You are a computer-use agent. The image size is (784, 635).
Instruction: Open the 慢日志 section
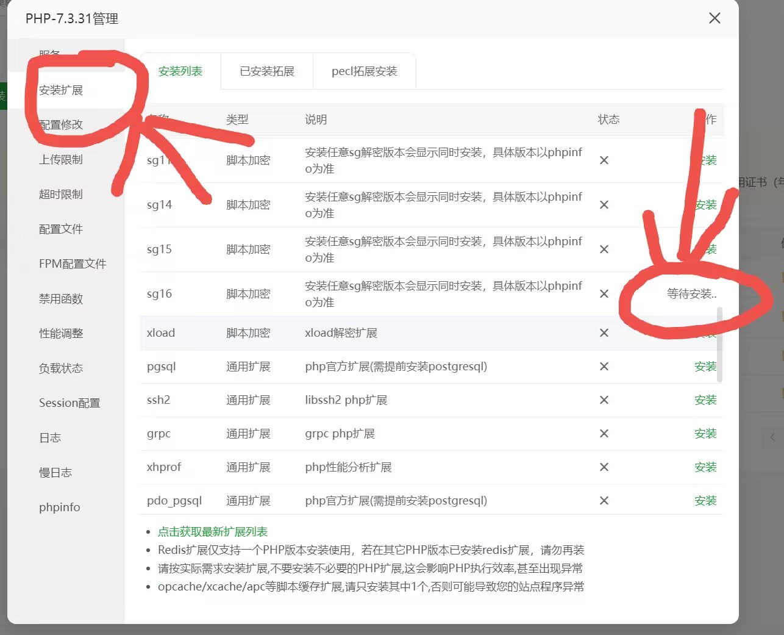click(x=55, y=472)
